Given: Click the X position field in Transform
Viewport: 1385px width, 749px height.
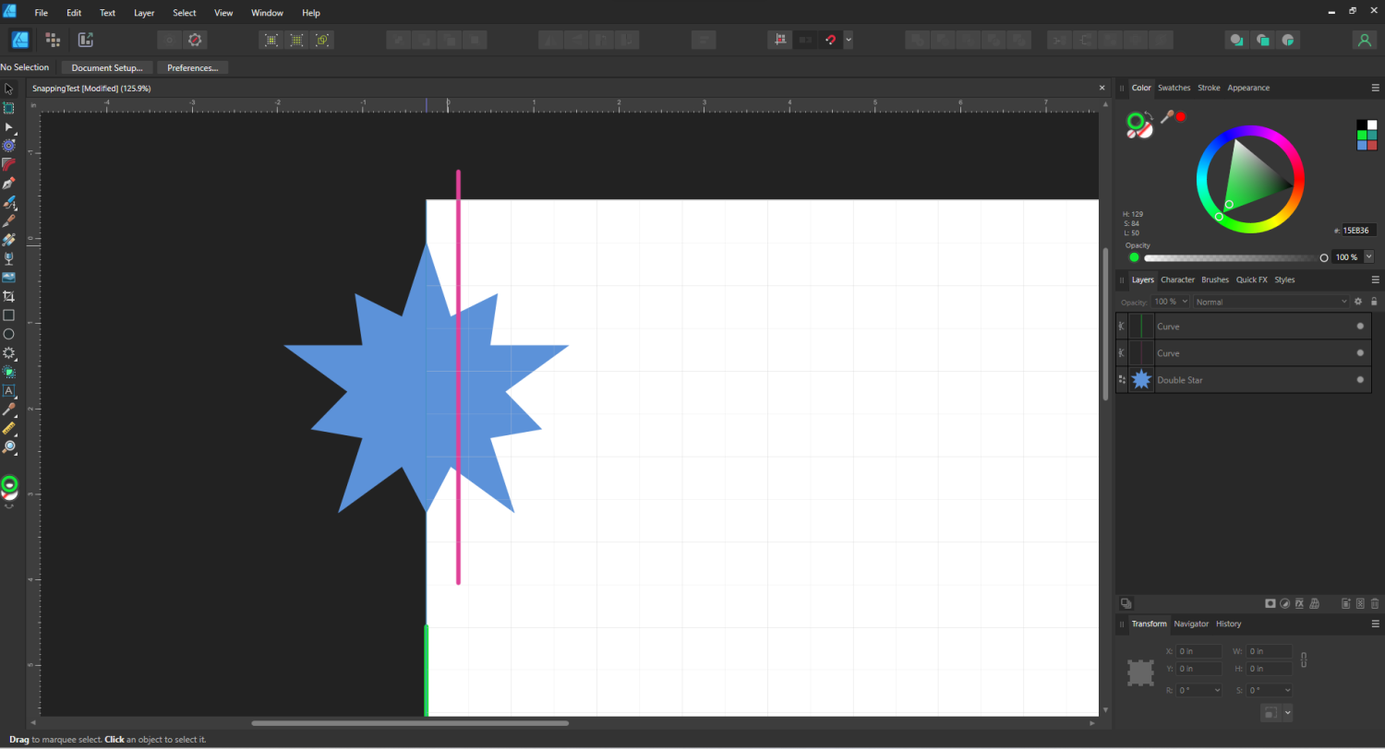Looking at the screenshot, I should 1198,651.
